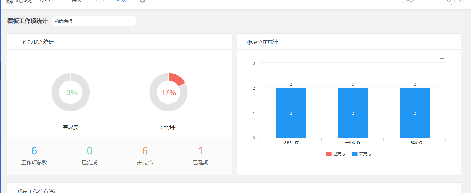
Task: Toggle the 已完成 legend series label
Action: point(339,154)
